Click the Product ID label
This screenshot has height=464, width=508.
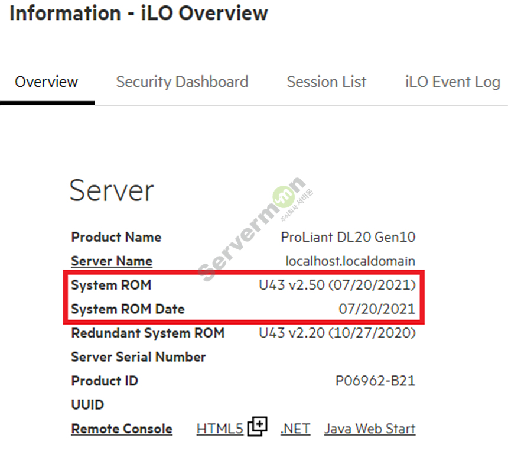click(105, 381)
